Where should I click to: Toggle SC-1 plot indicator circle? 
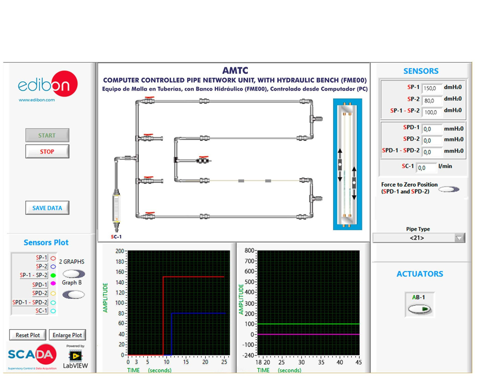coord(53,311)
